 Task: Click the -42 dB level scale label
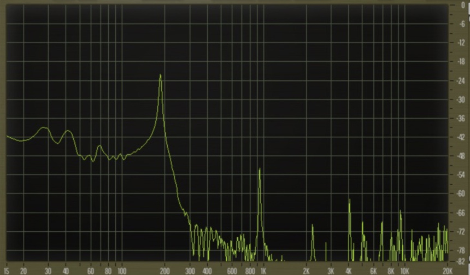click(461, 137)
